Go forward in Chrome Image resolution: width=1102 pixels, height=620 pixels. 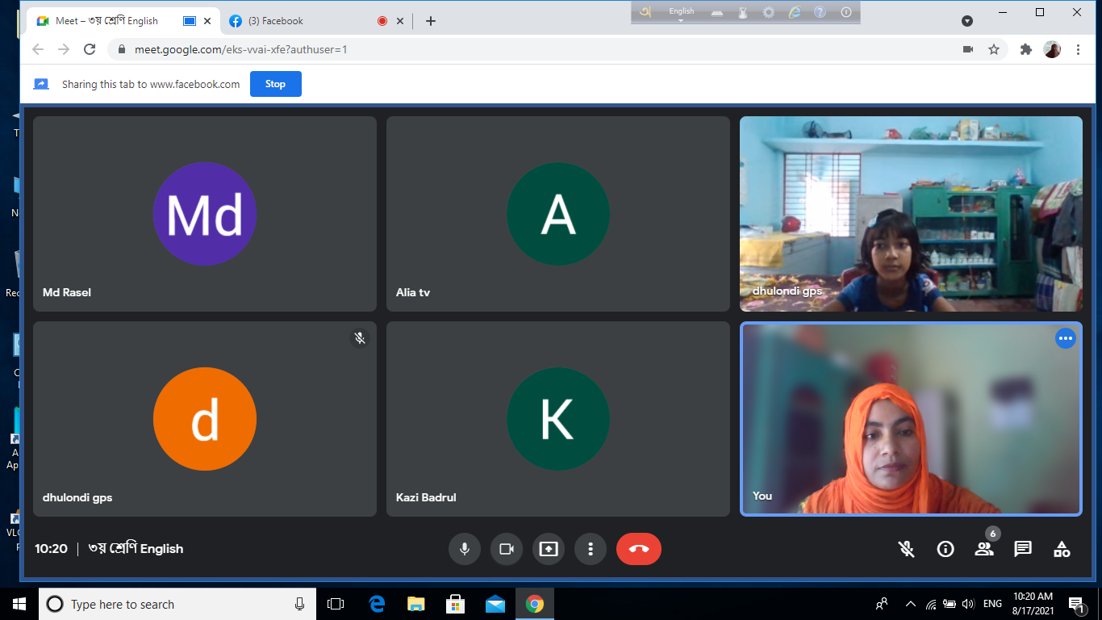[x=64, y=49]
